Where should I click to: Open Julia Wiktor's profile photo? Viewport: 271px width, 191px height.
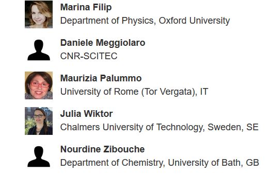tap(39, 121)
